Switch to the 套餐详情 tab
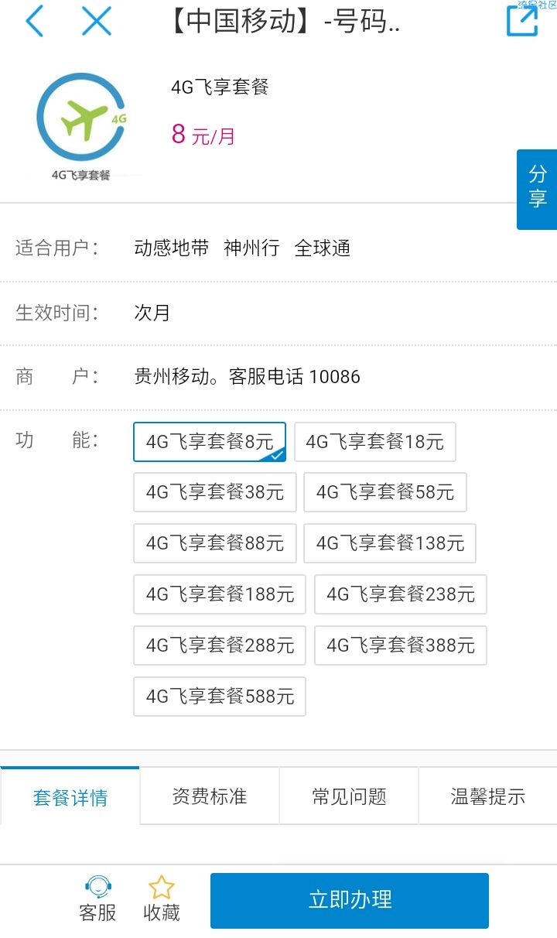Viewport: 557px width, 938px height. [70, 796]
